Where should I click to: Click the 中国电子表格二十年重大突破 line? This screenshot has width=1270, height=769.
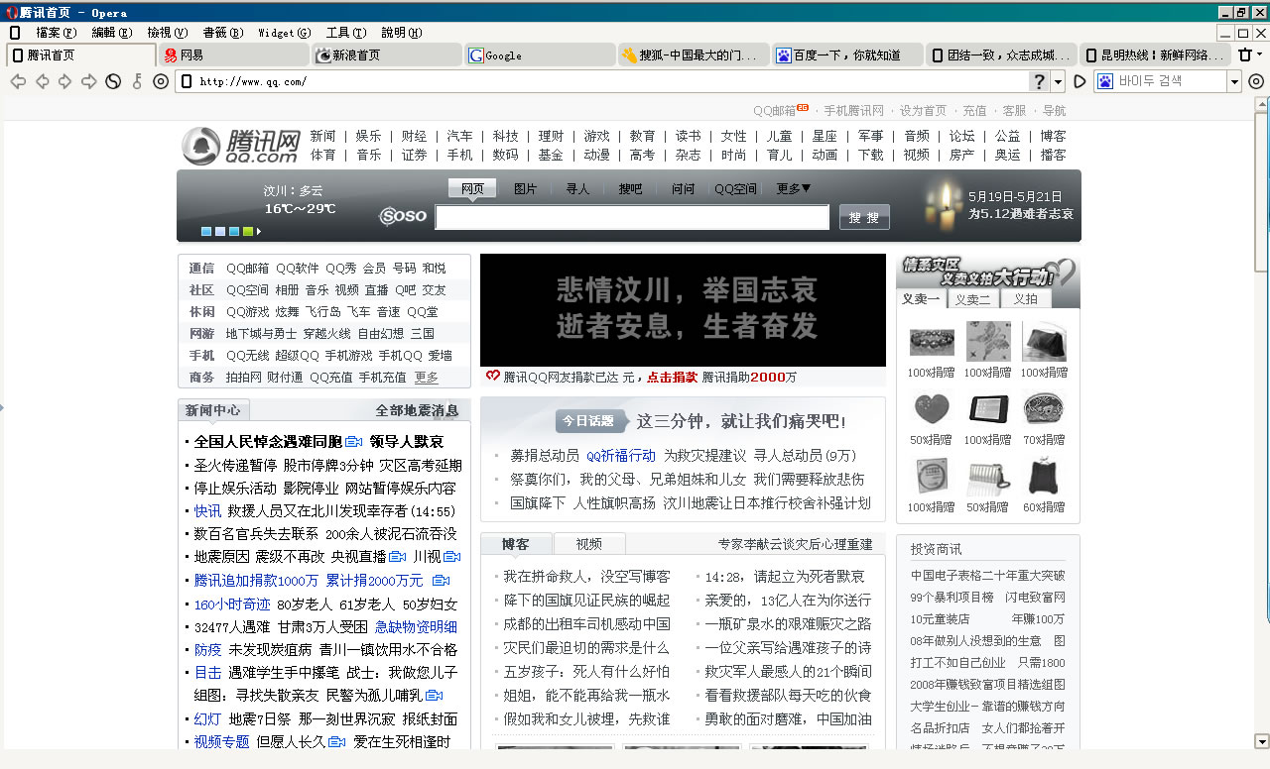[988, 575]
